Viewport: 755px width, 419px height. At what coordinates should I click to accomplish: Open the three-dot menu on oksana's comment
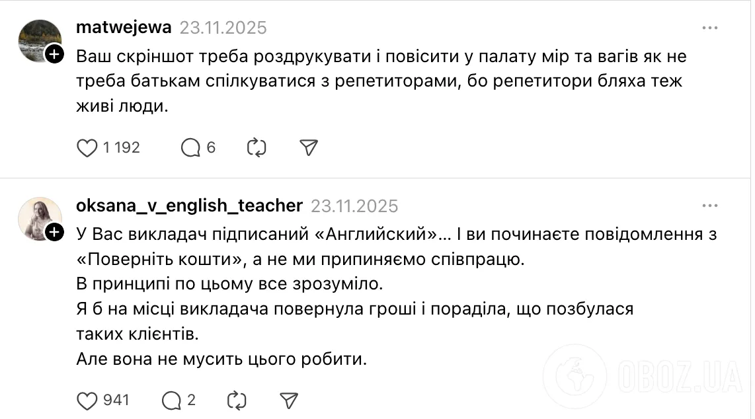[x=710, y=206]
